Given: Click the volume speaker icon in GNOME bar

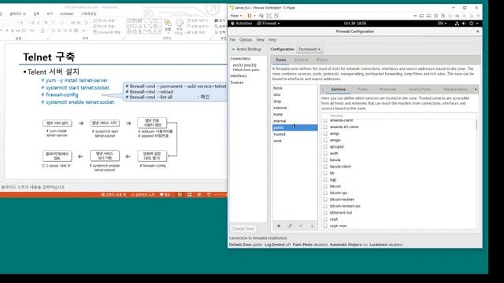Looking at the screenshot, I should (x=464, y=24).
